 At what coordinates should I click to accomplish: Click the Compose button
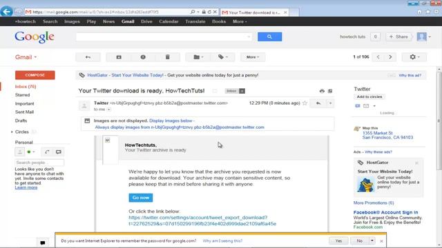coord(35,75)
